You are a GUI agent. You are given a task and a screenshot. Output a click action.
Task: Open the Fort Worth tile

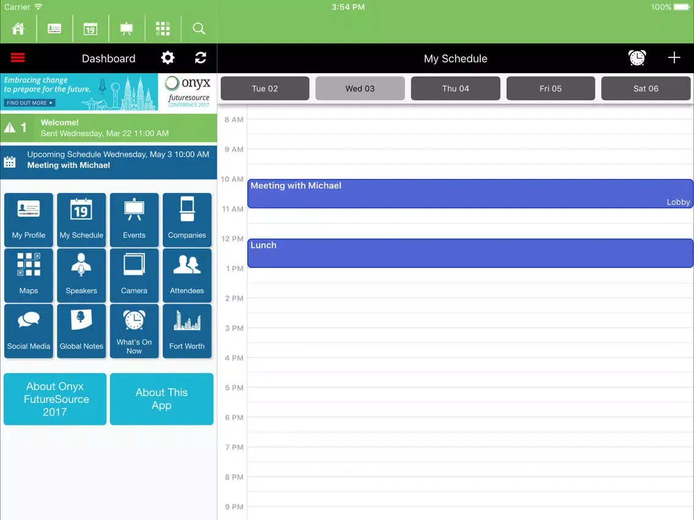[x=187, y=331]
